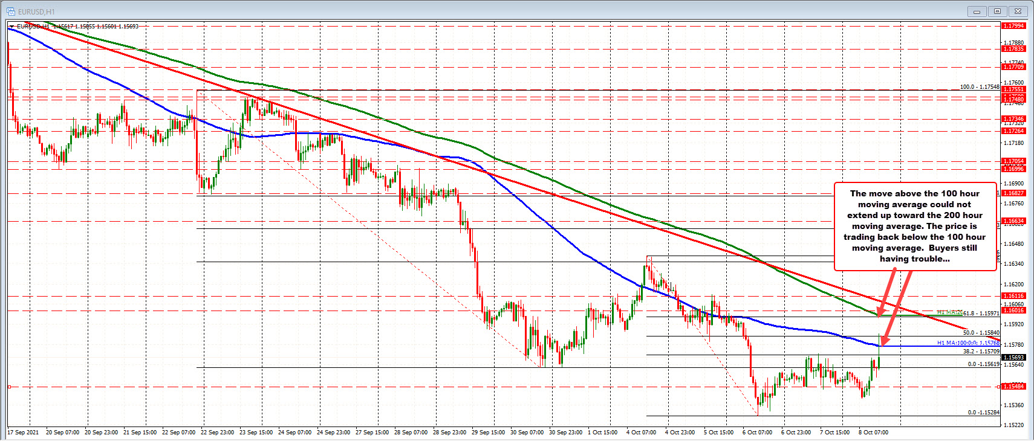Viewport: 1034px width, 441px height.
Task: Click the red price label 1.16116
Action: (x=1013, y=296)
